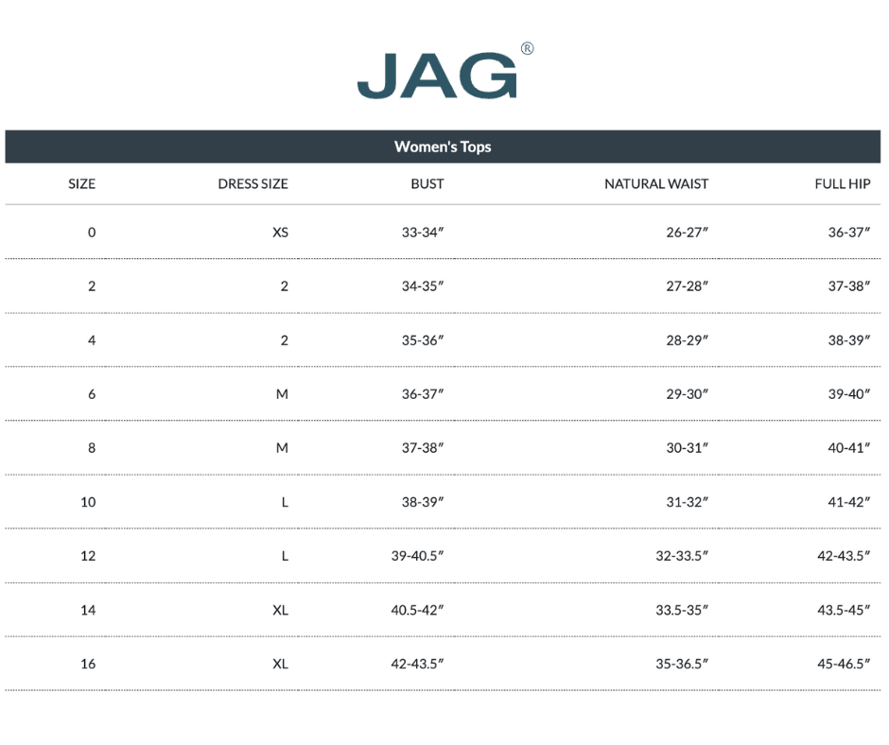Click the DRESS SIZE column header
889x745 pixels.
pyautogui.click(x=253, y=184)
